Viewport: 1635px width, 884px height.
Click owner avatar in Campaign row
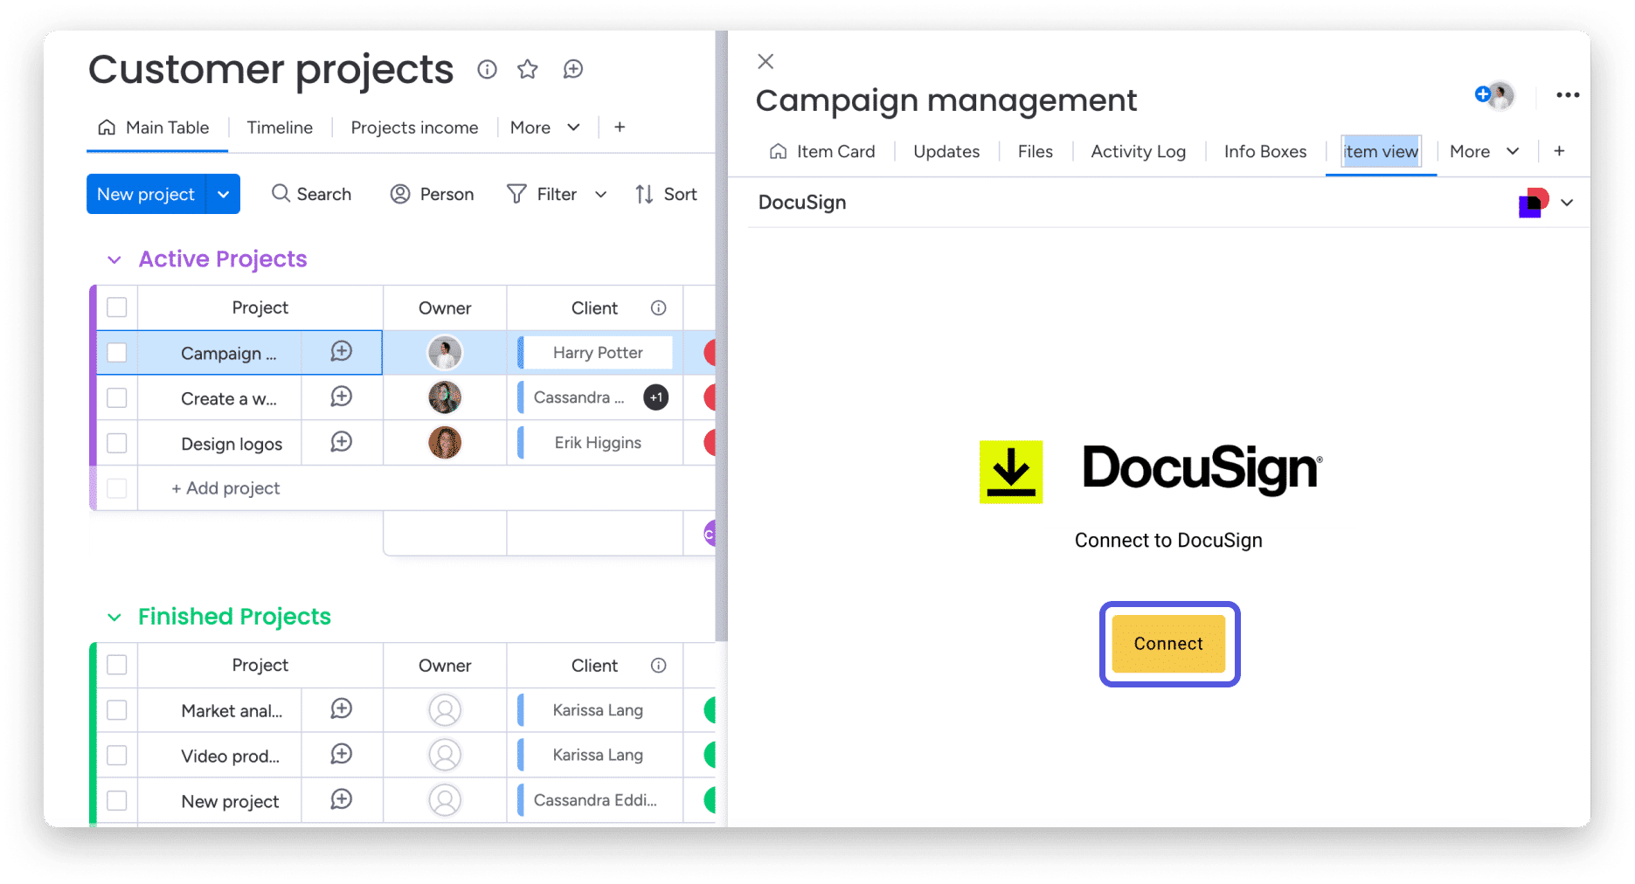445,353
